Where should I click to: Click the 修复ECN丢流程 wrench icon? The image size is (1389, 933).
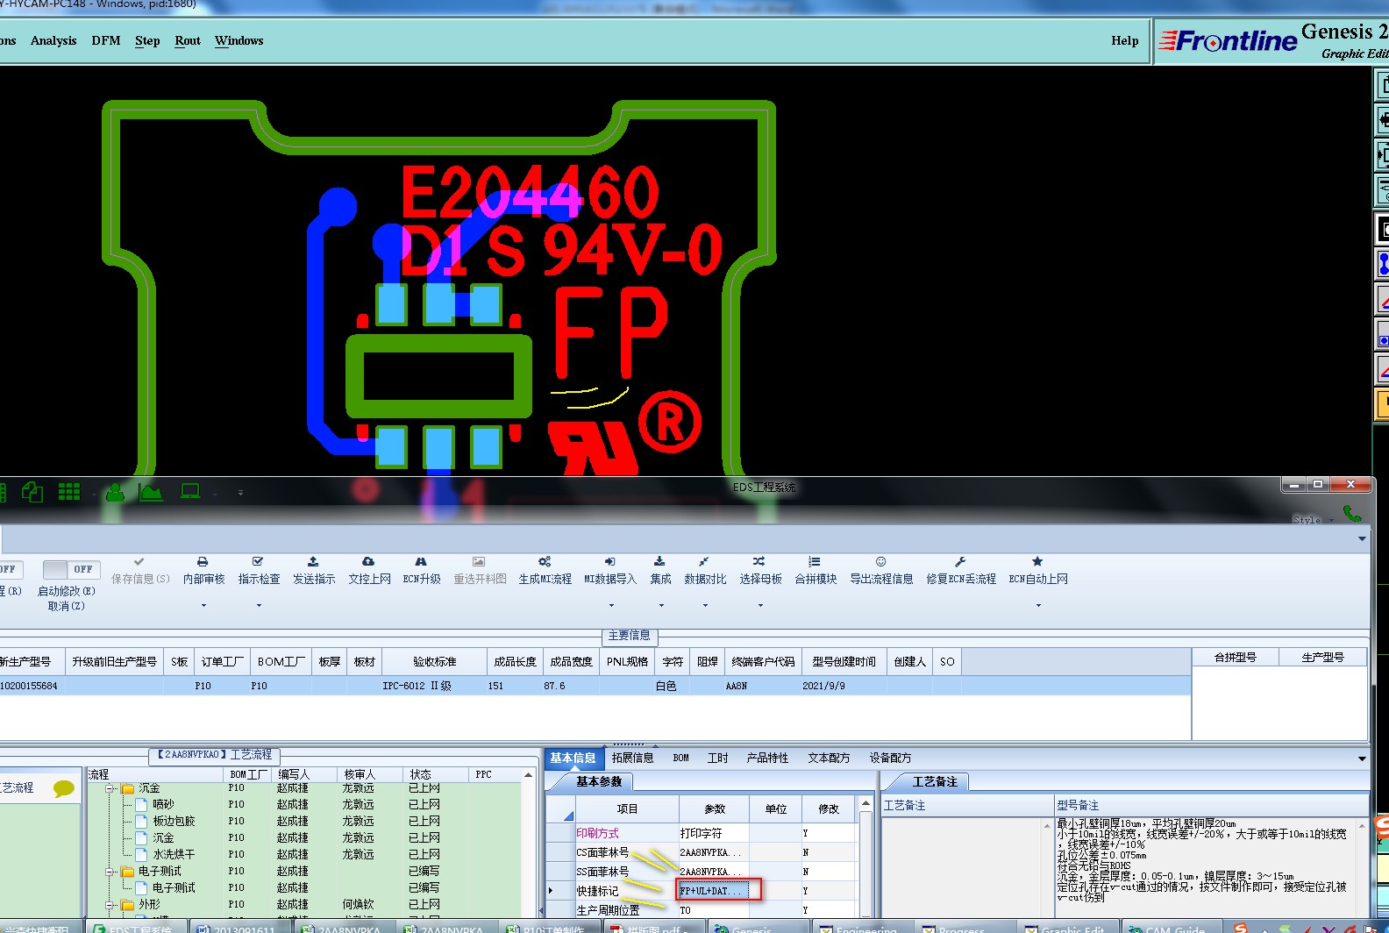pyautogui.click(x=960, y=561)
